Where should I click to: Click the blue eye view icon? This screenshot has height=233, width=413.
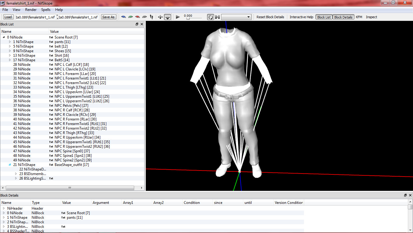tap(124, 17)
